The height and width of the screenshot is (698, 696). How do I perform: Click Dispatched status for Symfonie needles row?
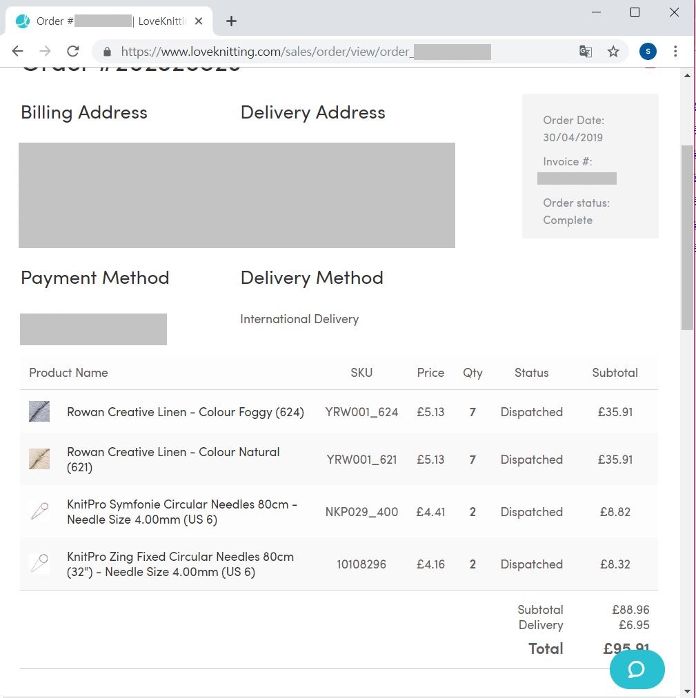(532, 512)
